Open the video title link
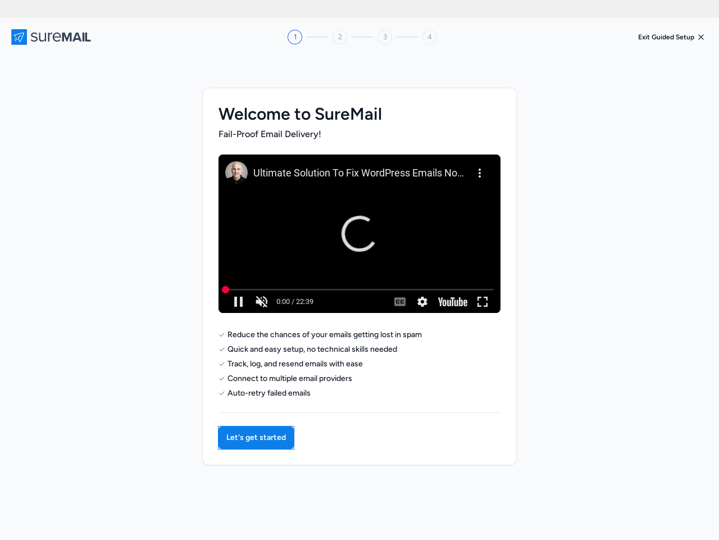719x540 pixels. point(358,173)
